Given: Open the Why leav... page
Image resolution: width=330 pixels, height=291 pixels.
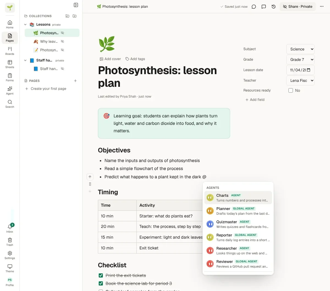Looking at the screenshot, I should click(52, 41).
